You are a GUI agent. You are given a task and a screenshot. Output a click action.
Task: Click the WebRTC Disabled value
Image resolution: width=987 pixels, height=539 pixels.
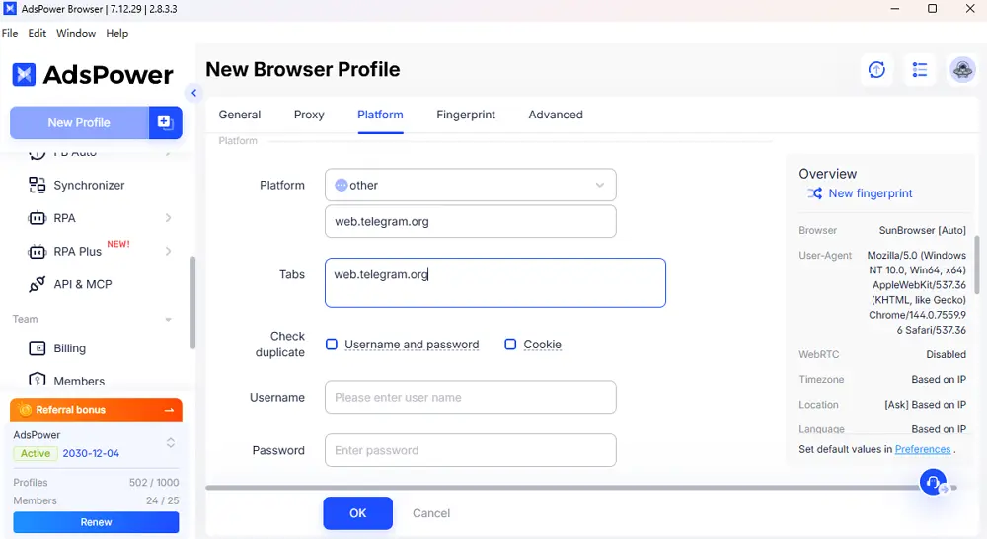pos(947,354)
